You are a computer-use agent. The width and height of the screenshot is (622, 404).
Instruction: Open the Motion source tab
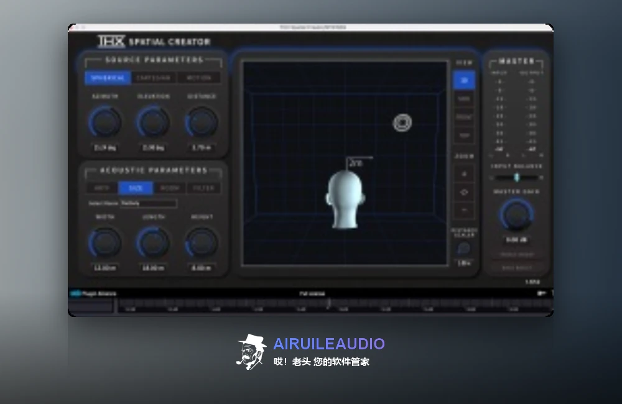click(x=198, y=78)
